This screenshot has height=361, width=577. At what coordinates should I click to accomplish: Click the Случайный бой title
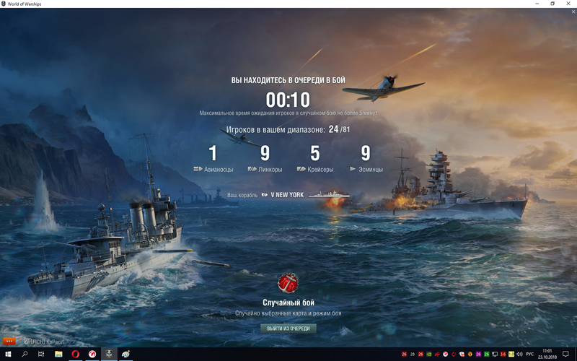tap(288, 303)
